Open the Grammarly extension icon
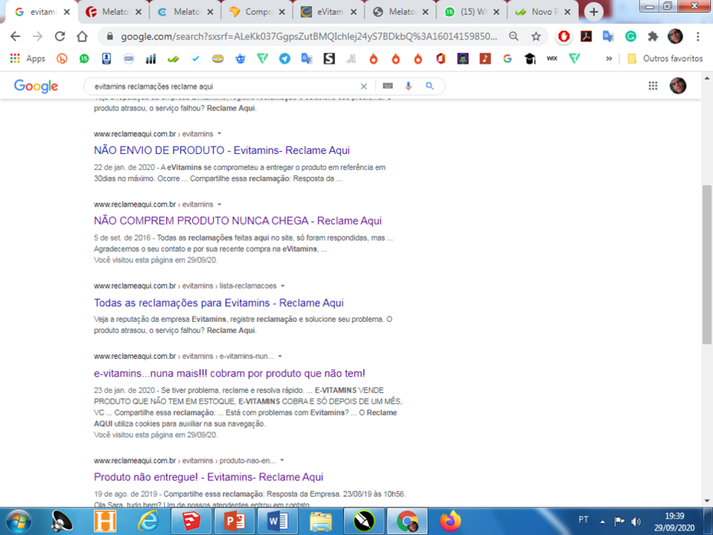This screenshot has width=713, height=535. 631,37
